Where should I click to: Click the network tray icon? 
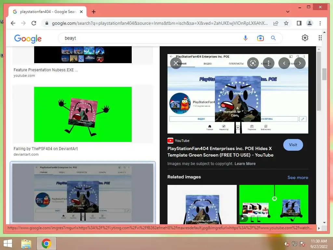click(x=295, y=244)
